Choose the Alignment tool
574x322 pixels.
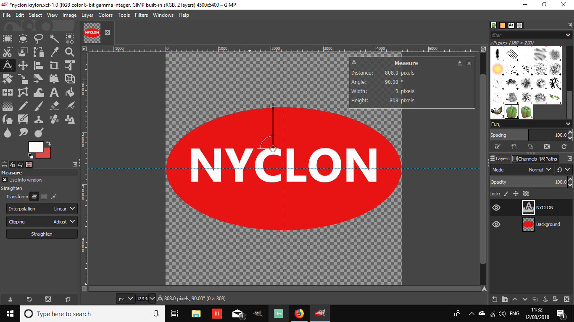point(39,65)
